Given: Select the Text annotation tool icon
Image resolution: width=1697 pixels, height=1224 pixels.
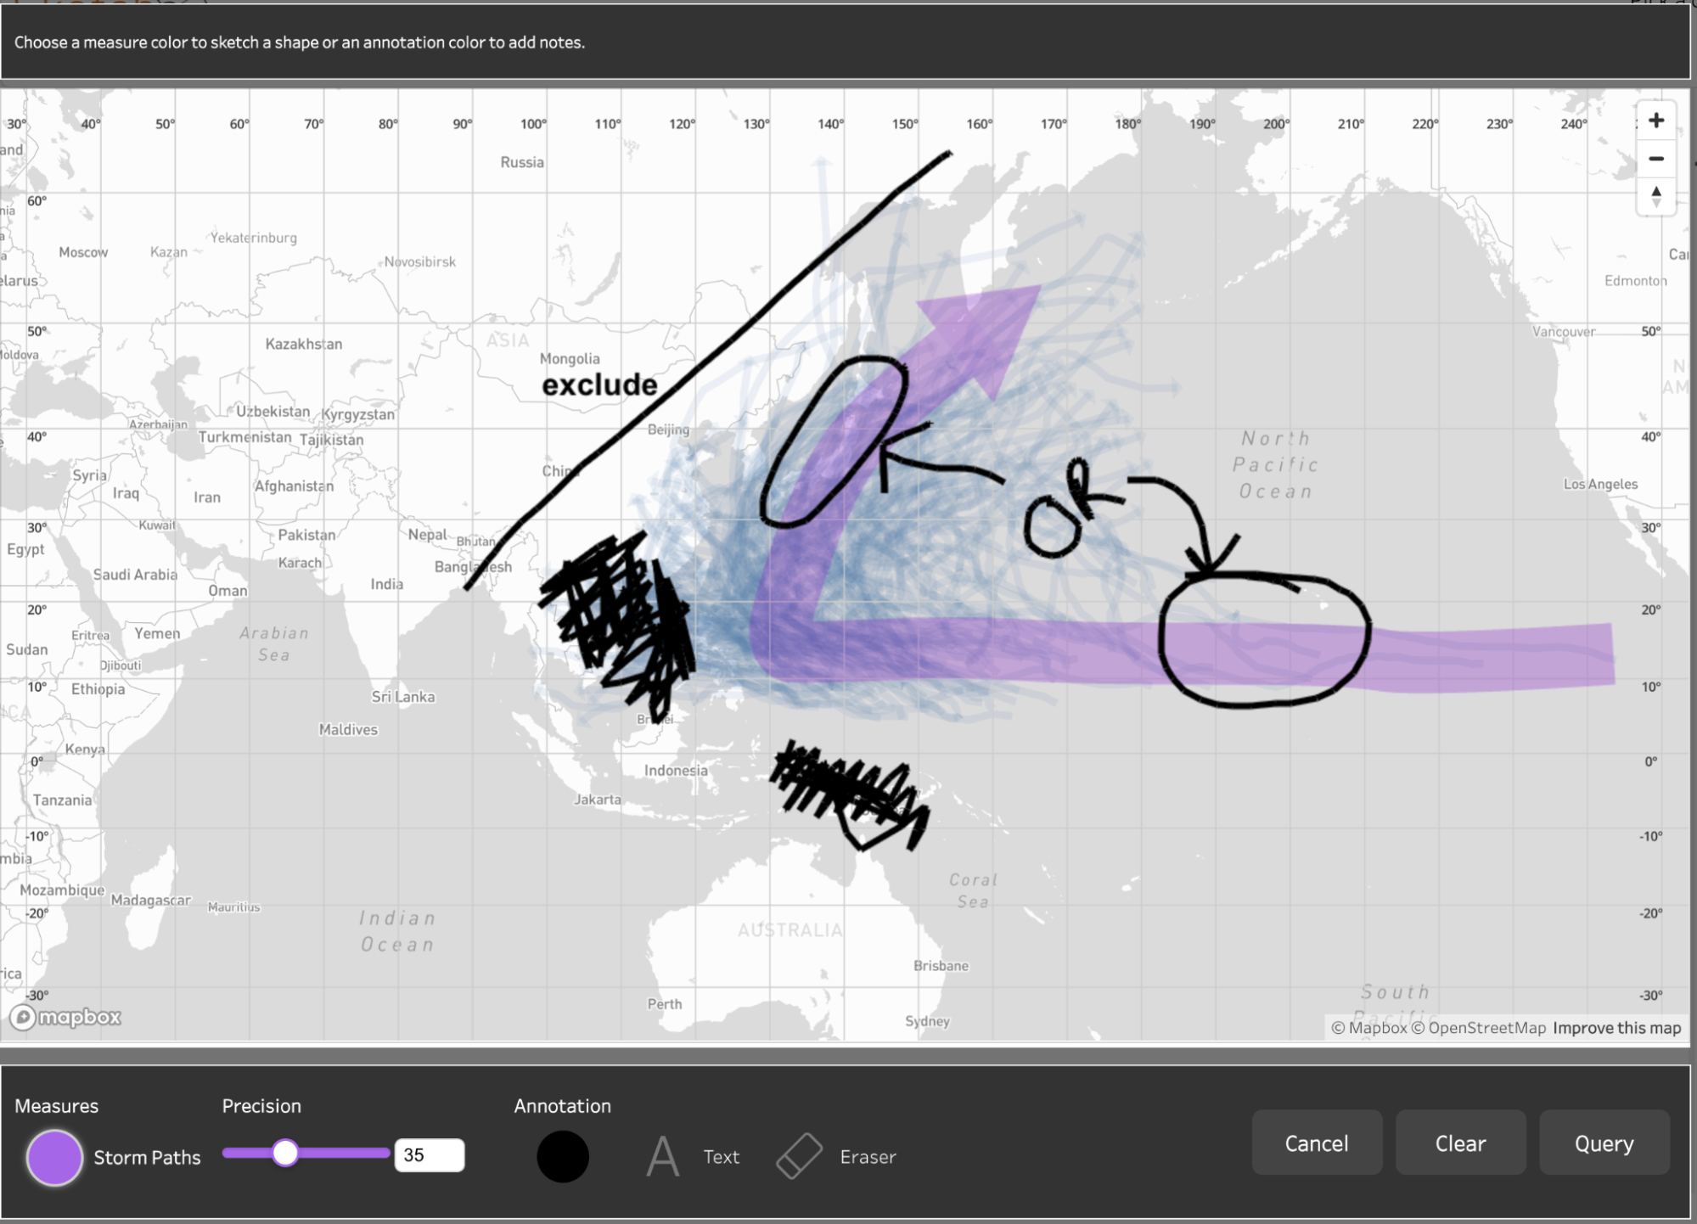Looking at the screenshot, I should [x=663, y=1156].
